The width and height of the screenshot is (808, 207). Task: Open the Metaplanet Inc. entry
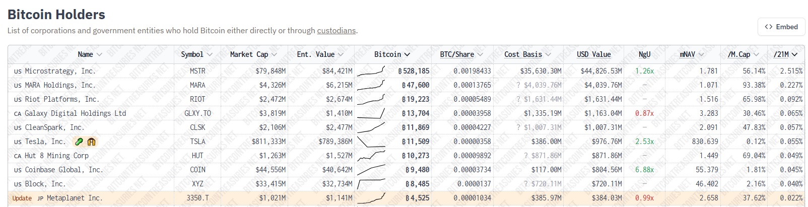pyautogui.click(x=75, y=198)
